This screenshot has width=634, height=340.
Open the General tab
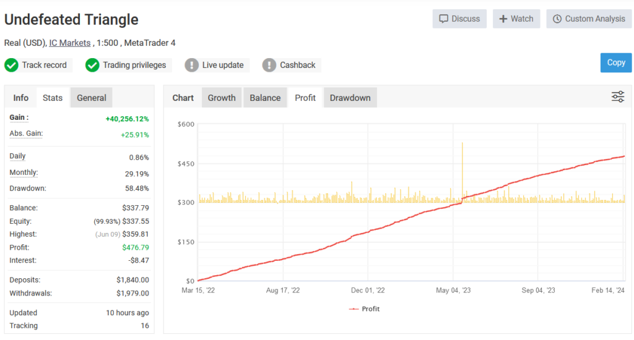(x=92, y=98)
